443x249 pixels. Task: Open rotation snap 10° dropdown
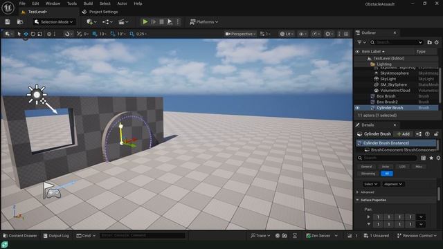point(121,34)
